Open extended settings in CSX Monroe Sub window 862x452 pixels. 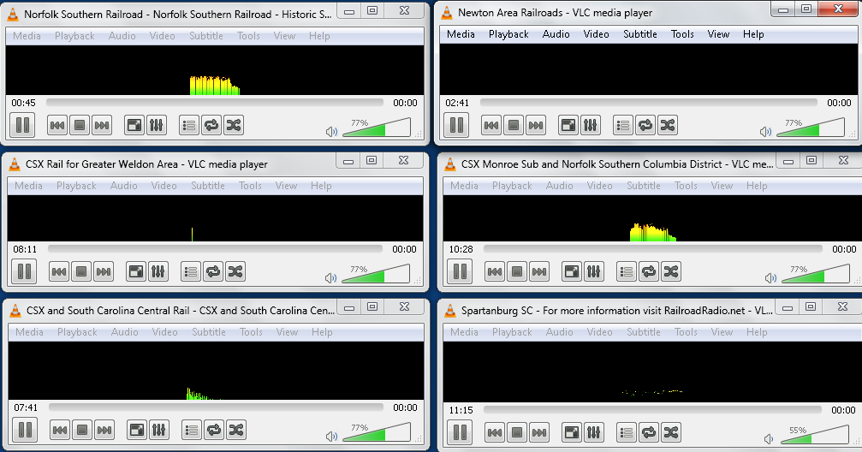pyautogui.click(x=594, y=271)
